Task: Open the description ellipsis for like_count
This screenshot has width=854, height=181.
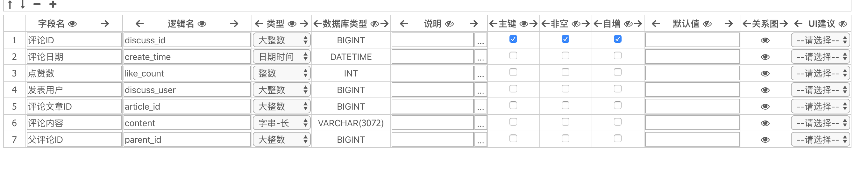Action: [x=481, y=73]
